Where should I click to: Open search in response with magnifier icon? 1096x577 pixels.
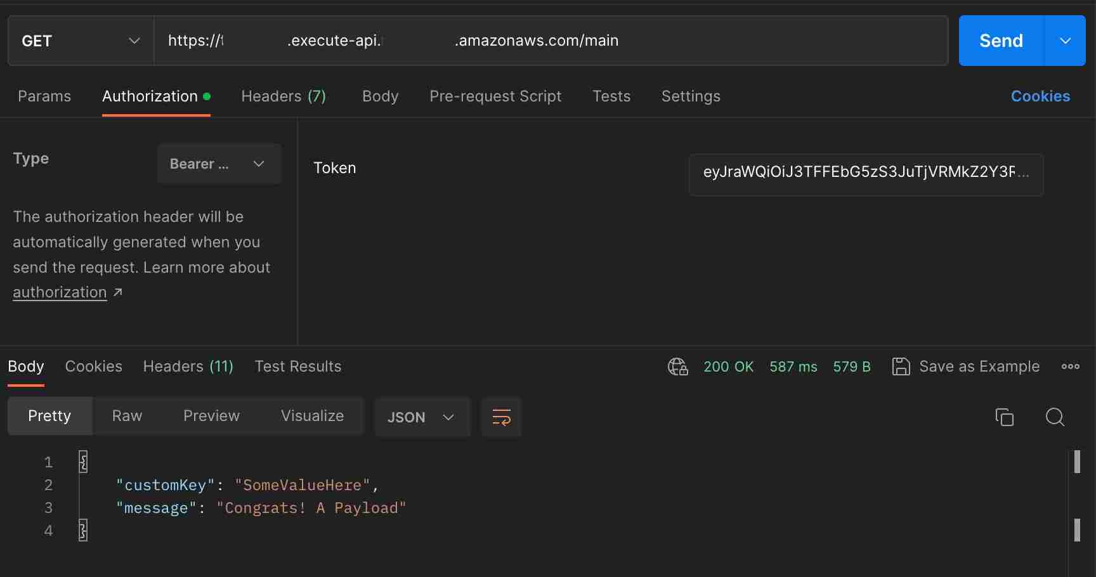pos(1055,417)
